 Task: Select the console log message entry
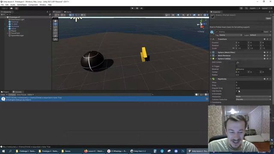[x=104, y=99]
